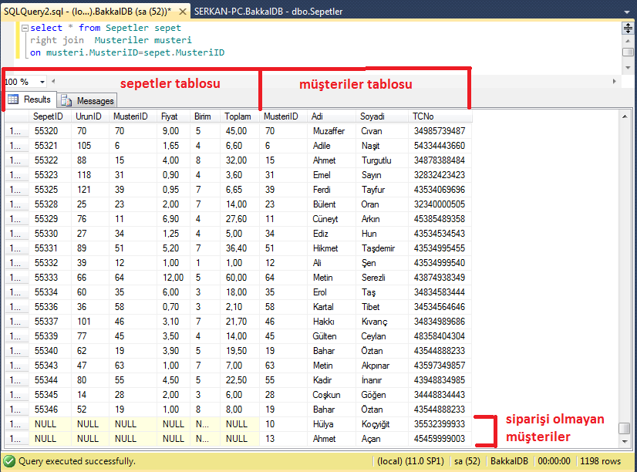Select the Serezli surname cell

[382, 278]
